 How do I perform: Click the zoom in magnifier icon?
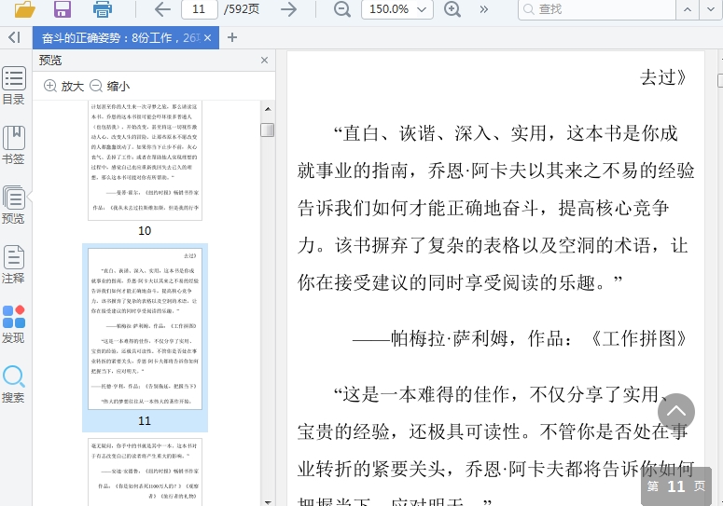pyautogui.click(x=452, y=9)
